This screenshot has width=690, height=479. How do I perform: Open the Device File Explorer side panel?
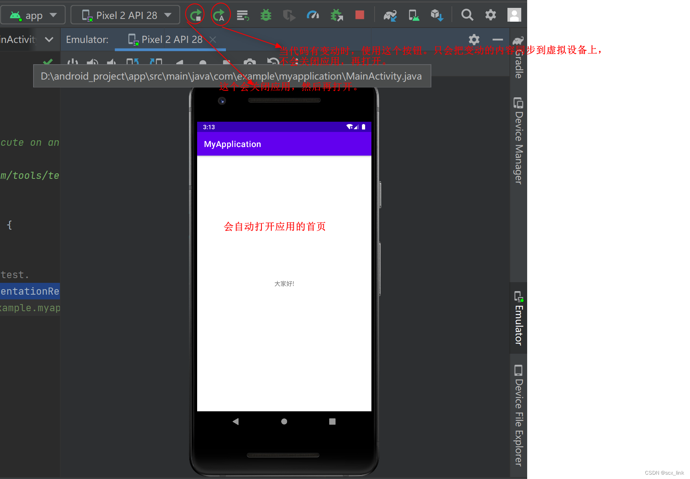(x=518, y=416)
